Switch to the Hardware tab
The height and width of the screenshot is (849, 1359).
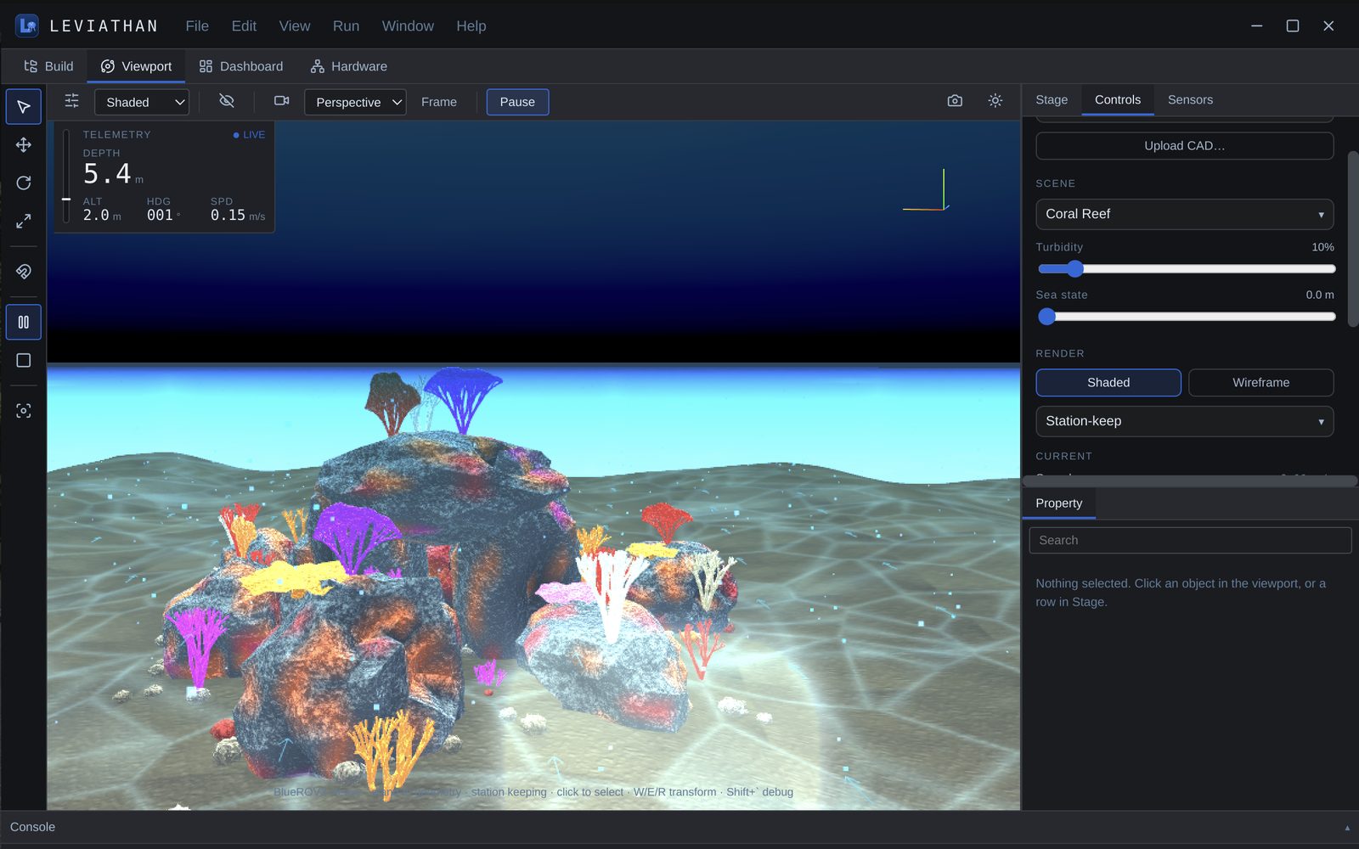click(x=349, y=66)
